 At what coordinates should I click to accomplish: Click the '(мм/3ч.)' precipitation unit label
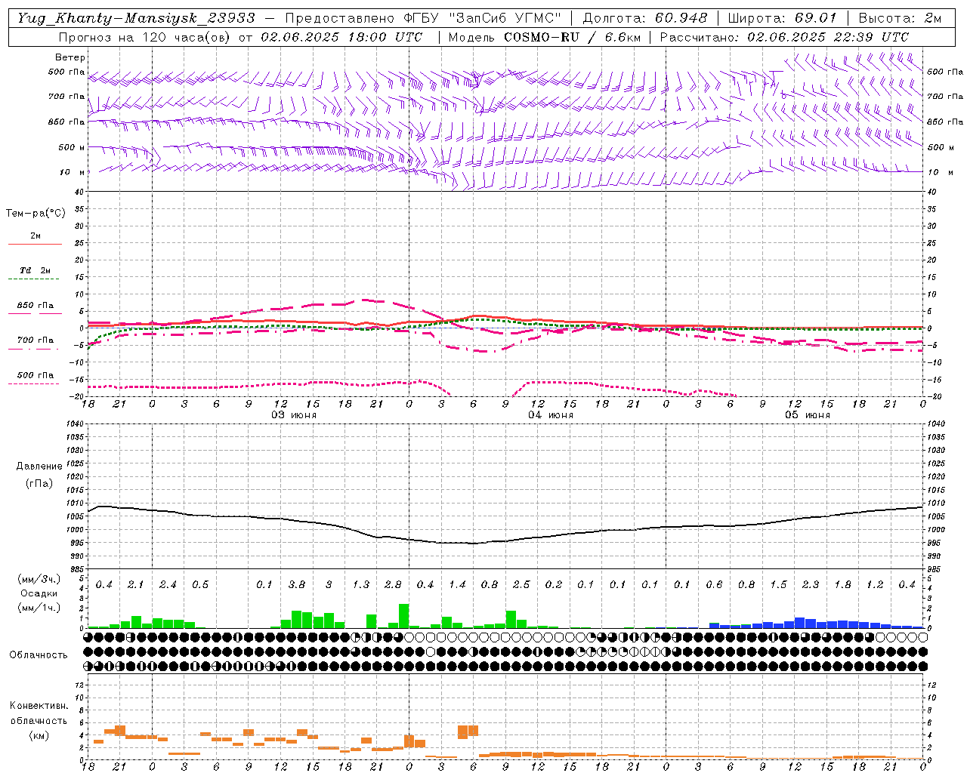click(39, 579)
